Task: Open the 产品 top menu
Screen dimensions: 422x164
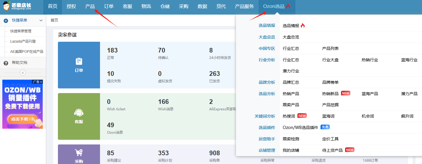Action: (x=90, y=6)
